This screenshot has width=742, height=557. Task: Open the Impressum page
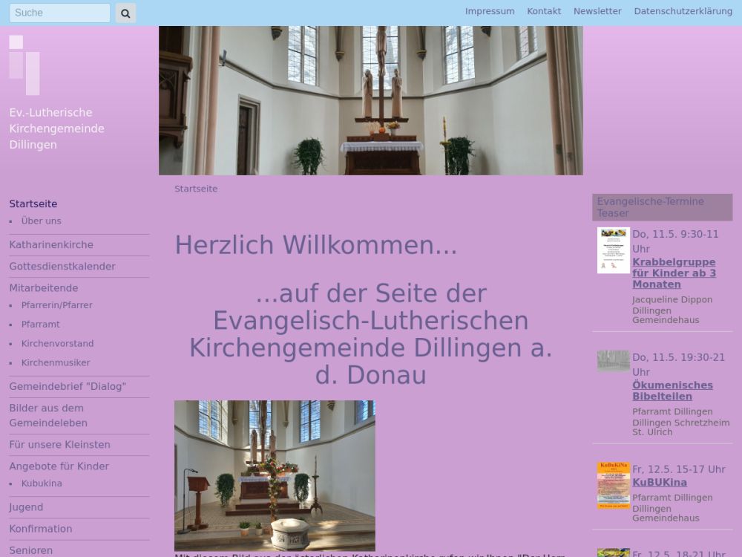click(490, 11)
